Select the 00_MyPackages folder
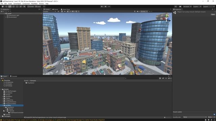Image resolution: width=216 pixels, height=121 pixels. pos(10,91)
